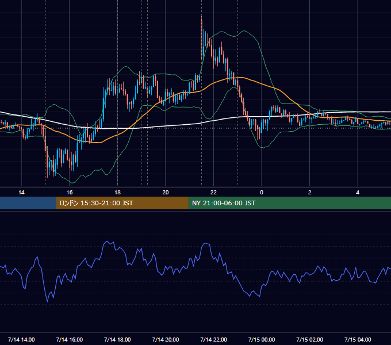Click hour label 4 on price chart axis
The image size is (391, 345).
point(358,193)
